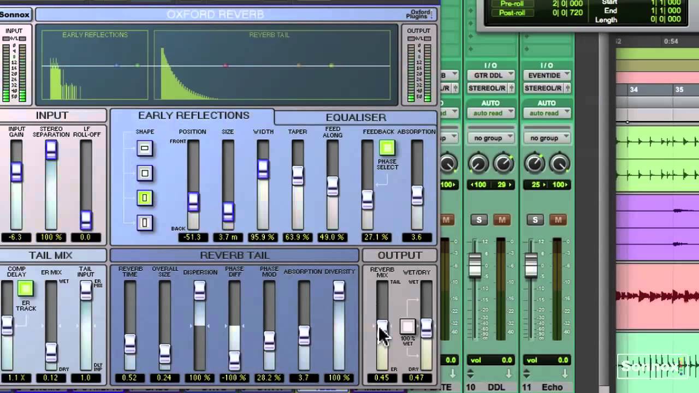699x393 pixels.
Task: Click the green-lit room shape button
Action: (145, 198)
